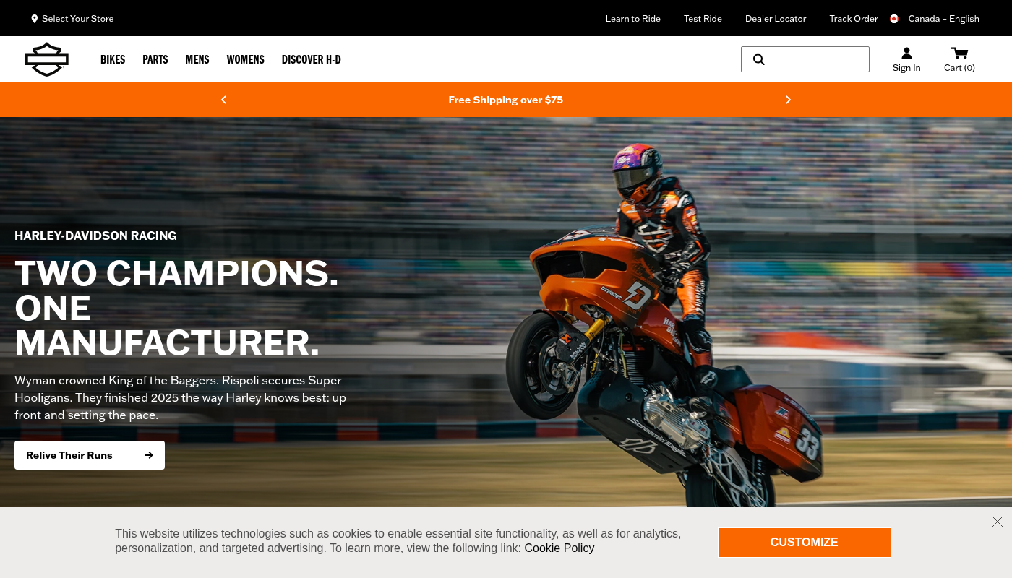Advance to the next promo banner message
This screenshot has width=1012, height=578.
pos(789,100)
